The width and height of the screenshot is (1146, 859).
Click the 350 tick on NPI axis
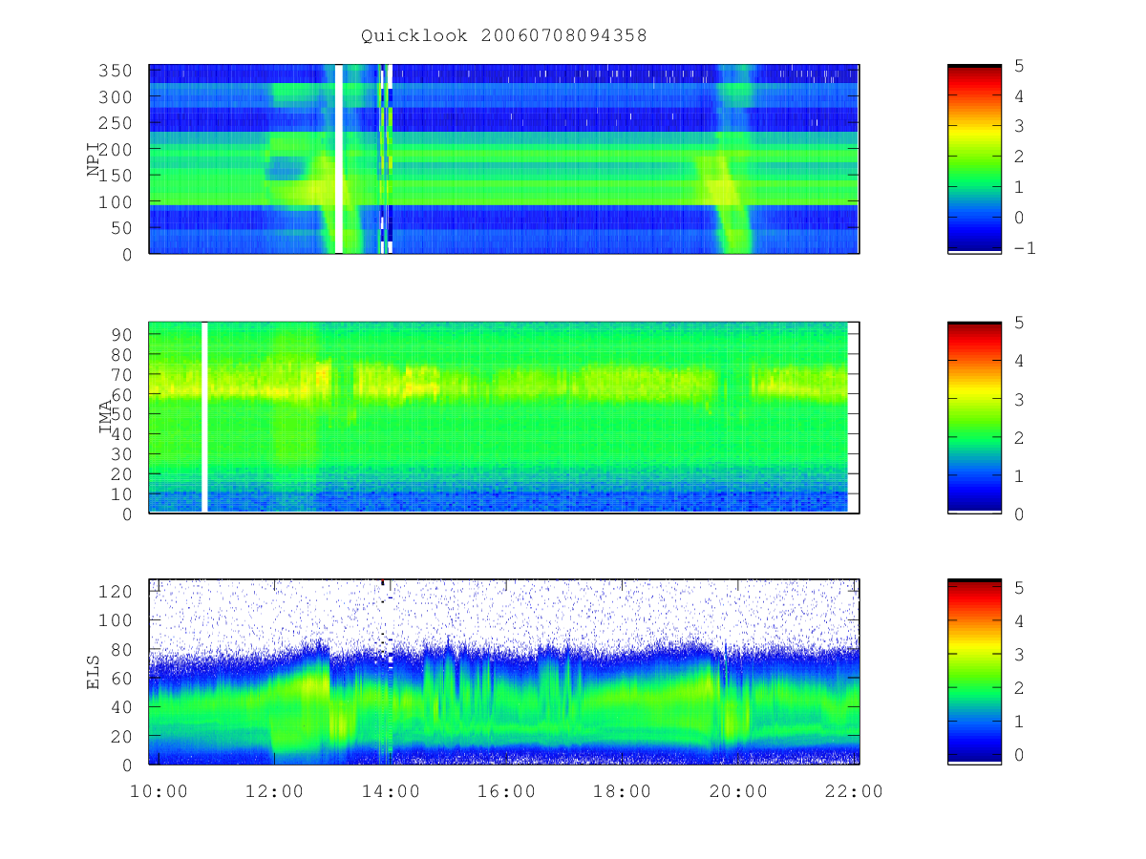click(117, 71)
